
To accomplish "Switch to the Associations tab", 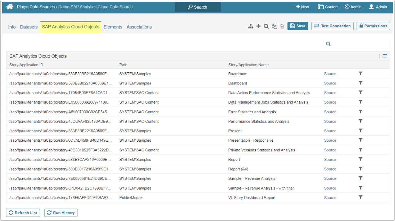I will 139,27.
